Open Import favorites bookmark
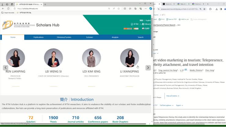The height and width of the screenshot is (127, 226). [8, 13]
